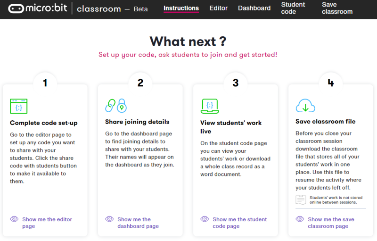Click the laptop code icon in step 3

pos(210,106)
